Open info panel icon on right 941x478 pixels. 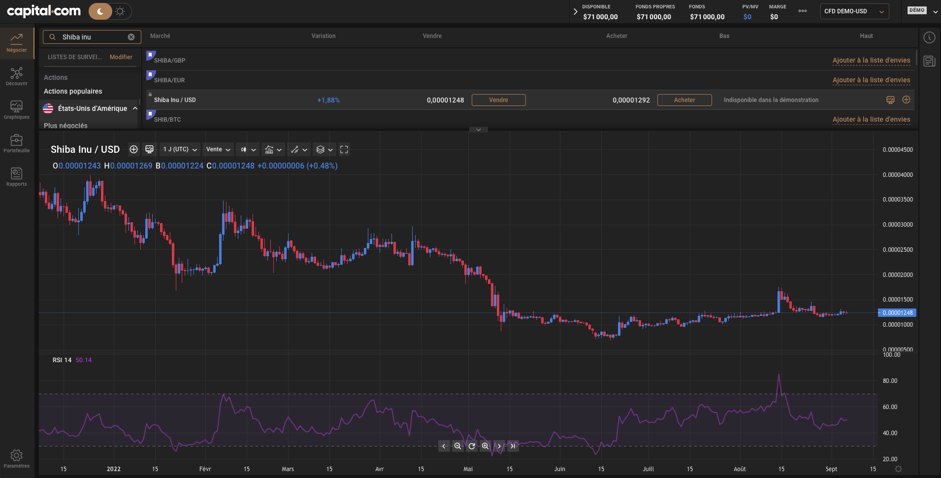pos(929,37)
